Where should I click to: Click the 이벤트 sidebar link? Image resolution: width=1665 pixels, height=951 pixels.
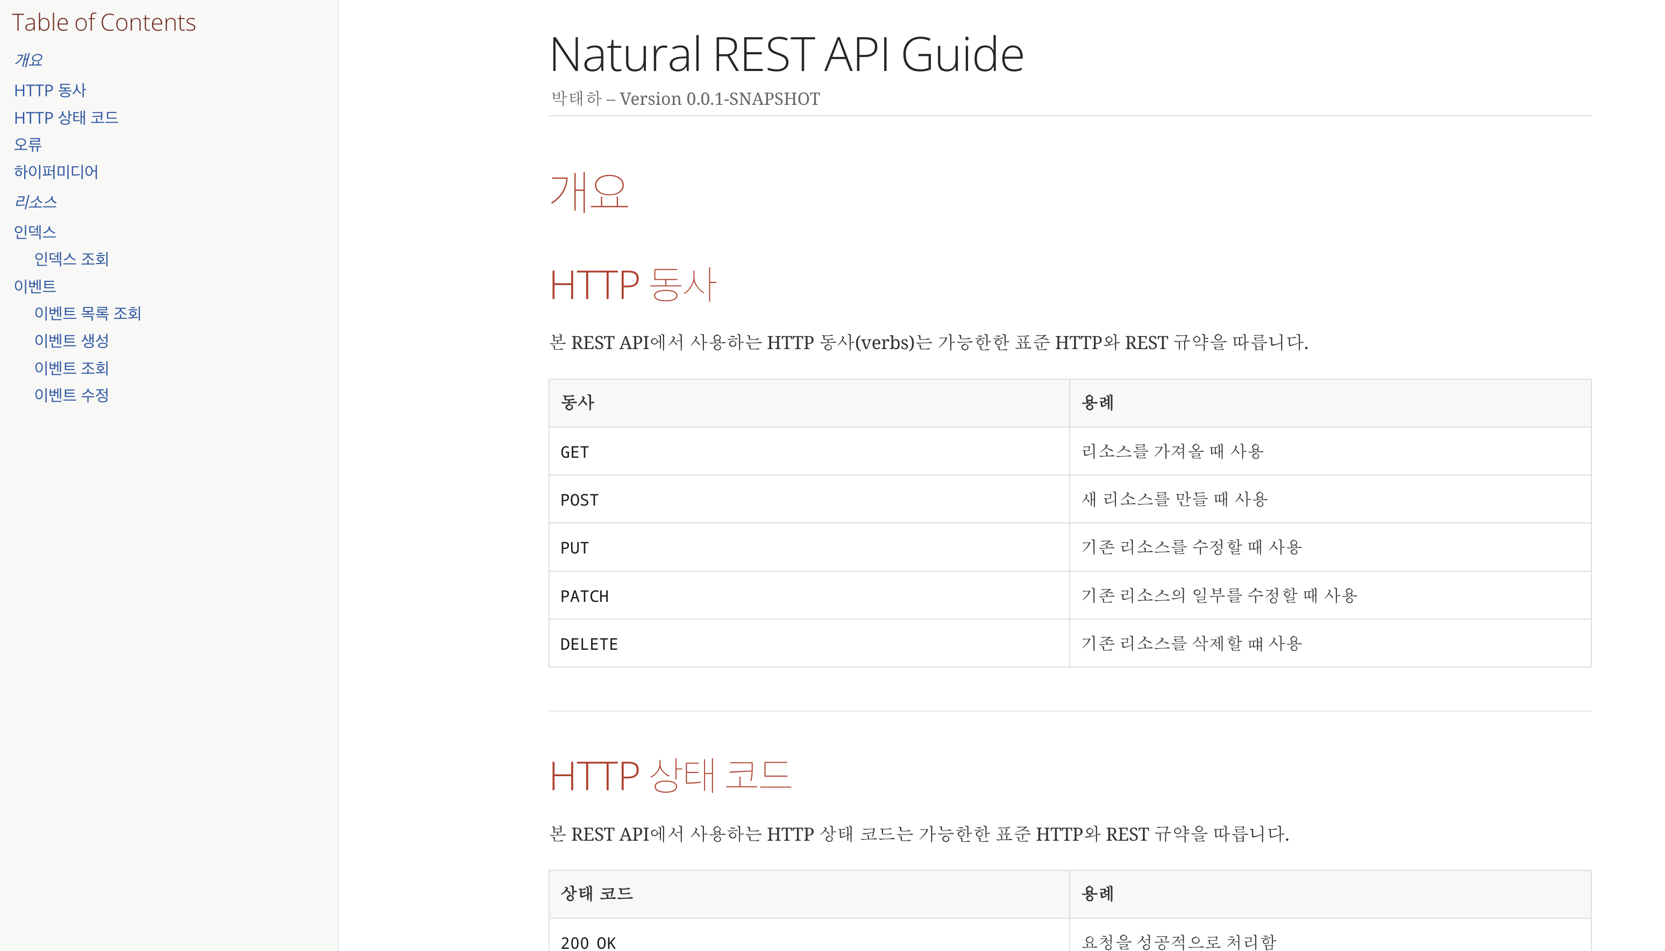pos(34,286)
